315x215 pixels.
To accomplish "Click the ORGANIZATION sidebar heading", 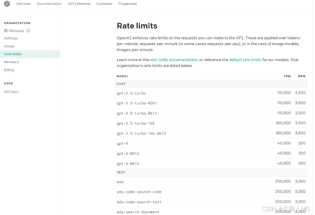I will pos(17,23).
